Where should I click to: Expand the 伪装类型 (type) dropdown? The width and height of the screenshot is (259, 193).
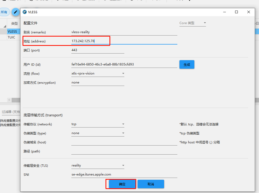(98, 133)
